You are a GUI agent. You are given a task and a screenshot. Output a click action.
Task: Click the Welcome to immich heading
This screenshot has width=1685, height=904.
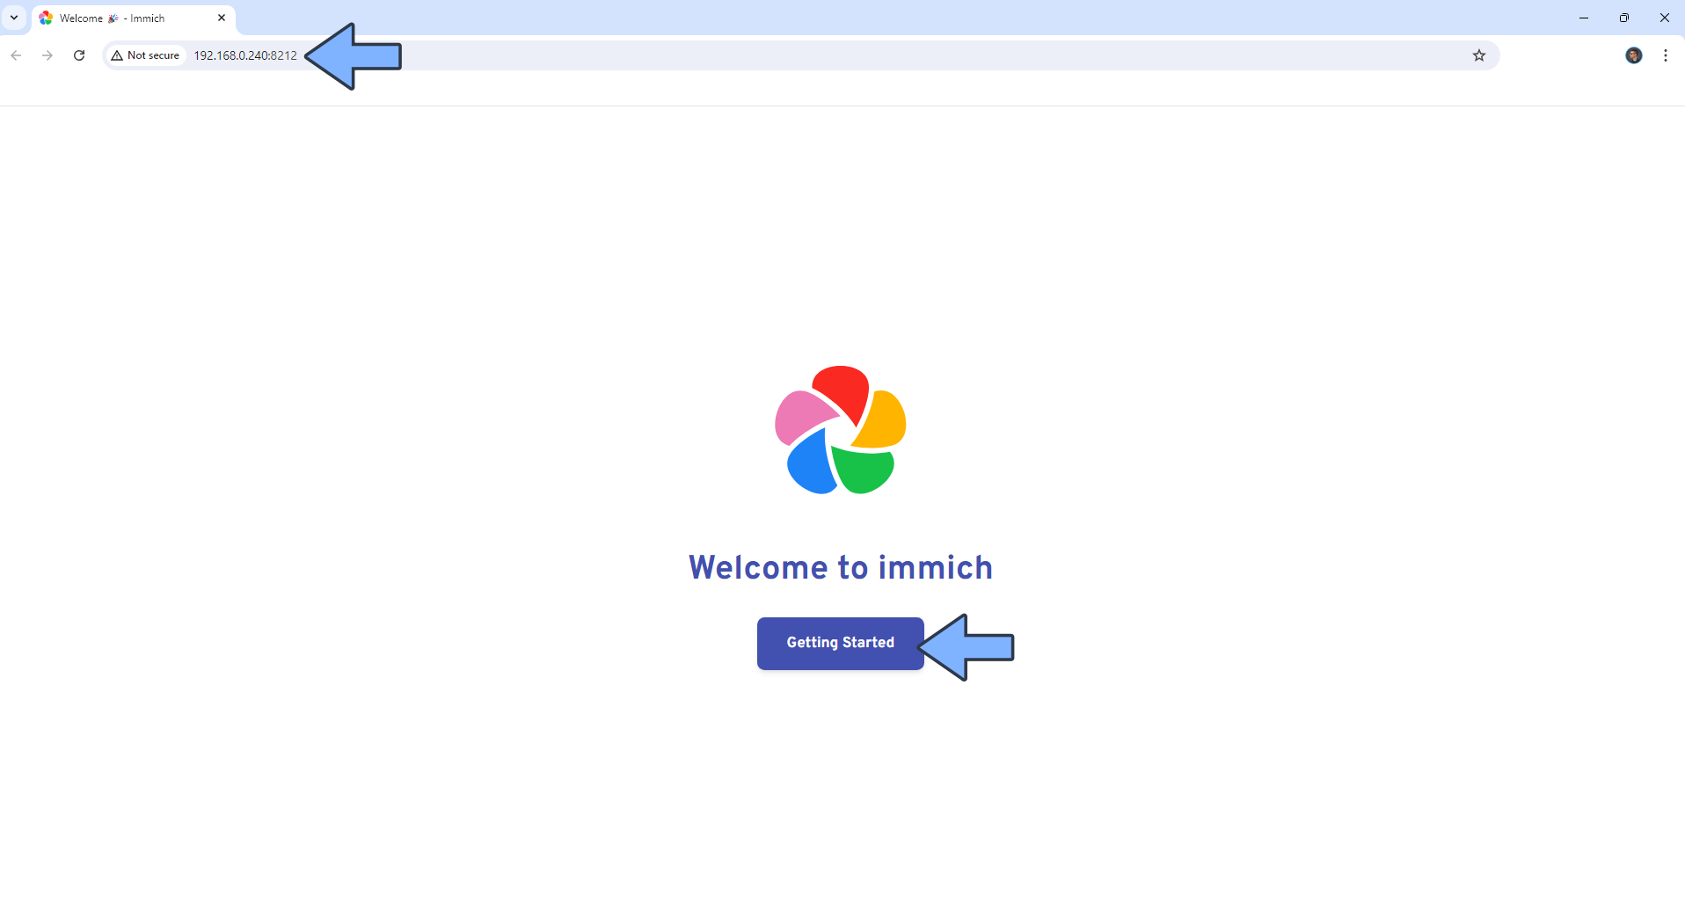click(x=841, y=567)
